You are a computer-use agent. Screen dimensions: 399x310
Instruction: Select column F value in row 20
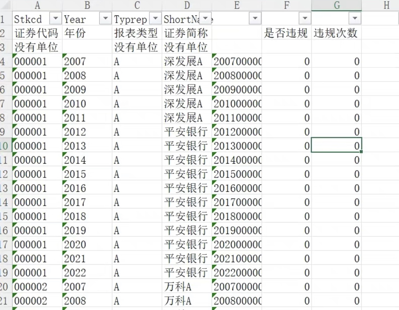pos(287,287)
